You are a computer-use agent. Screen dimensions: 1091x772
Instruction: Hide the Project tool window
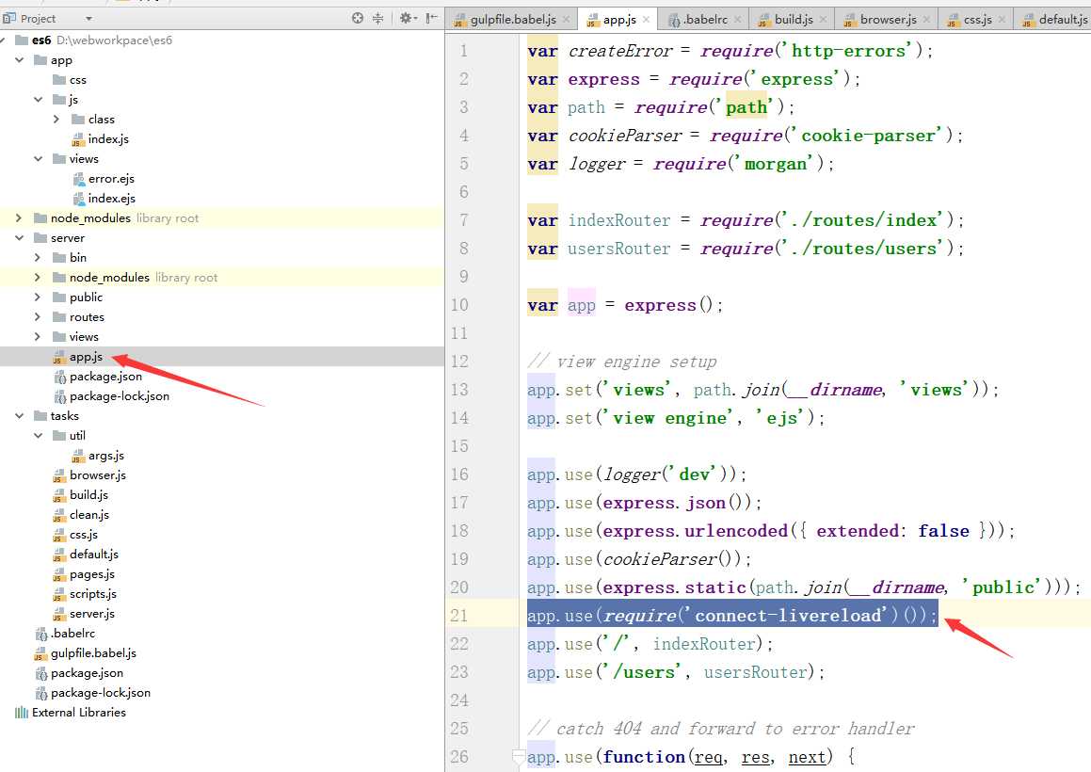coord(432,18)
